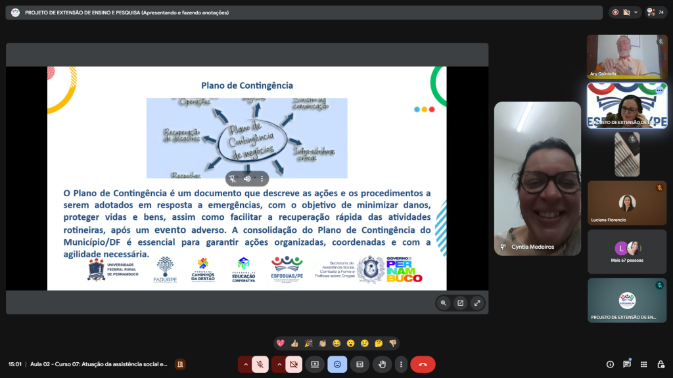Screen dimensions: 673x378
Task: Open 'Mais 67 pessoas' participant tile
Action: point(626,250)
